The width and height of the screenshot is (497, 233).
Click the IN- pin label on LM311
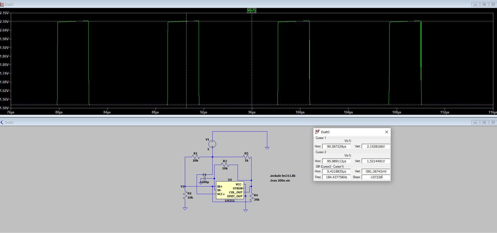(219, 190)
